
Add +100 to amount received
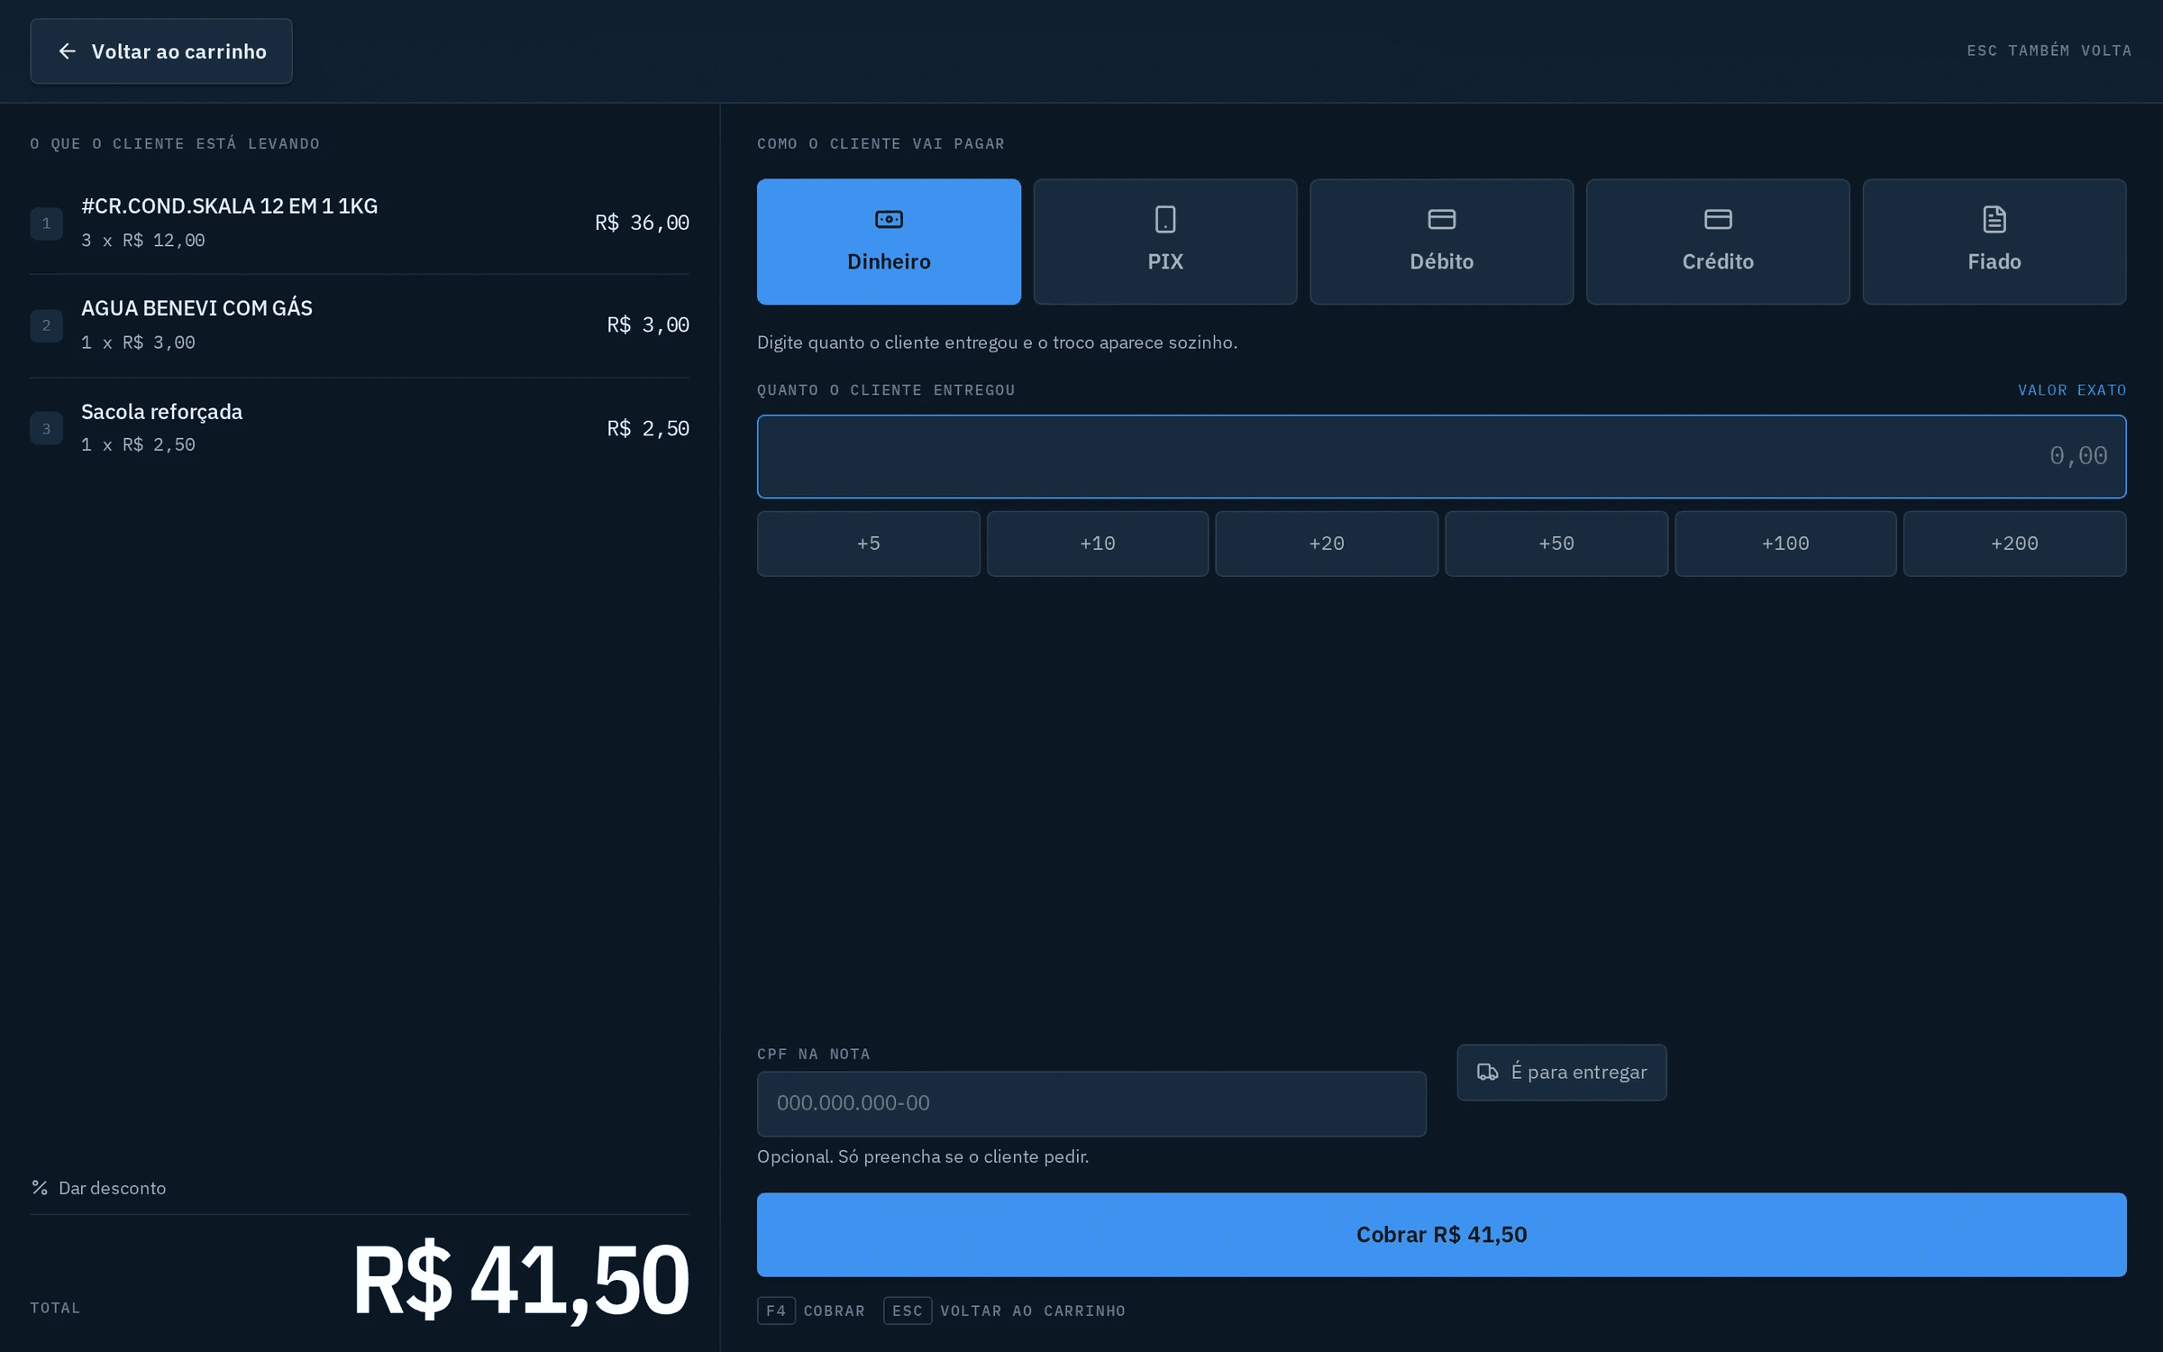pos(1785,544)
